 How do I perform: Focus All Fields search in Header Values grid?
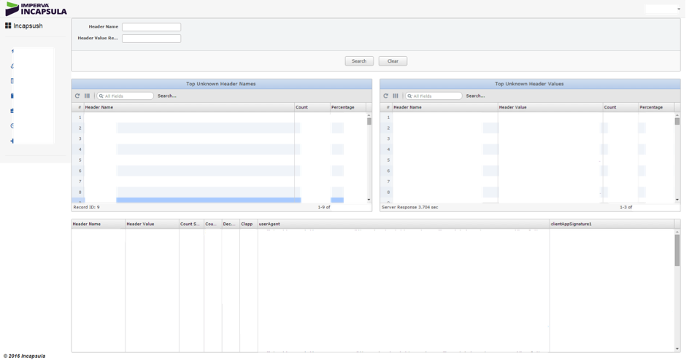click(x=433, y=95)
